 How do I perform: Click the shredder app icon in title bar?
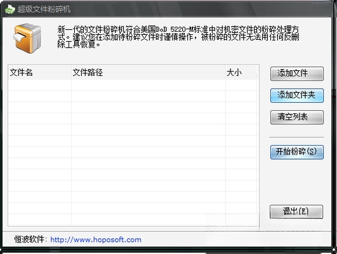(10, 10)
